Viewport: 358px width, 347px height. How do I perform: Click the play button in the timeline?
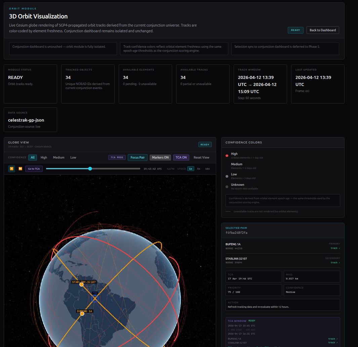pos(12,169)
